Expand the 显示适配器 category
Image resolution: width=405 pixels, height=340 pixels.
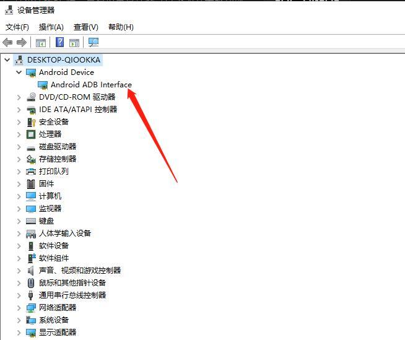[x=19, y=333]
